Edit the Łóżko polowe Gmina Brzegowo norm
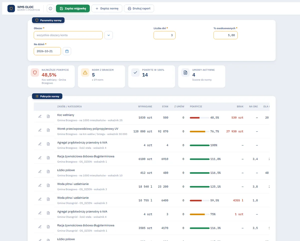 [x=40, y=171]
